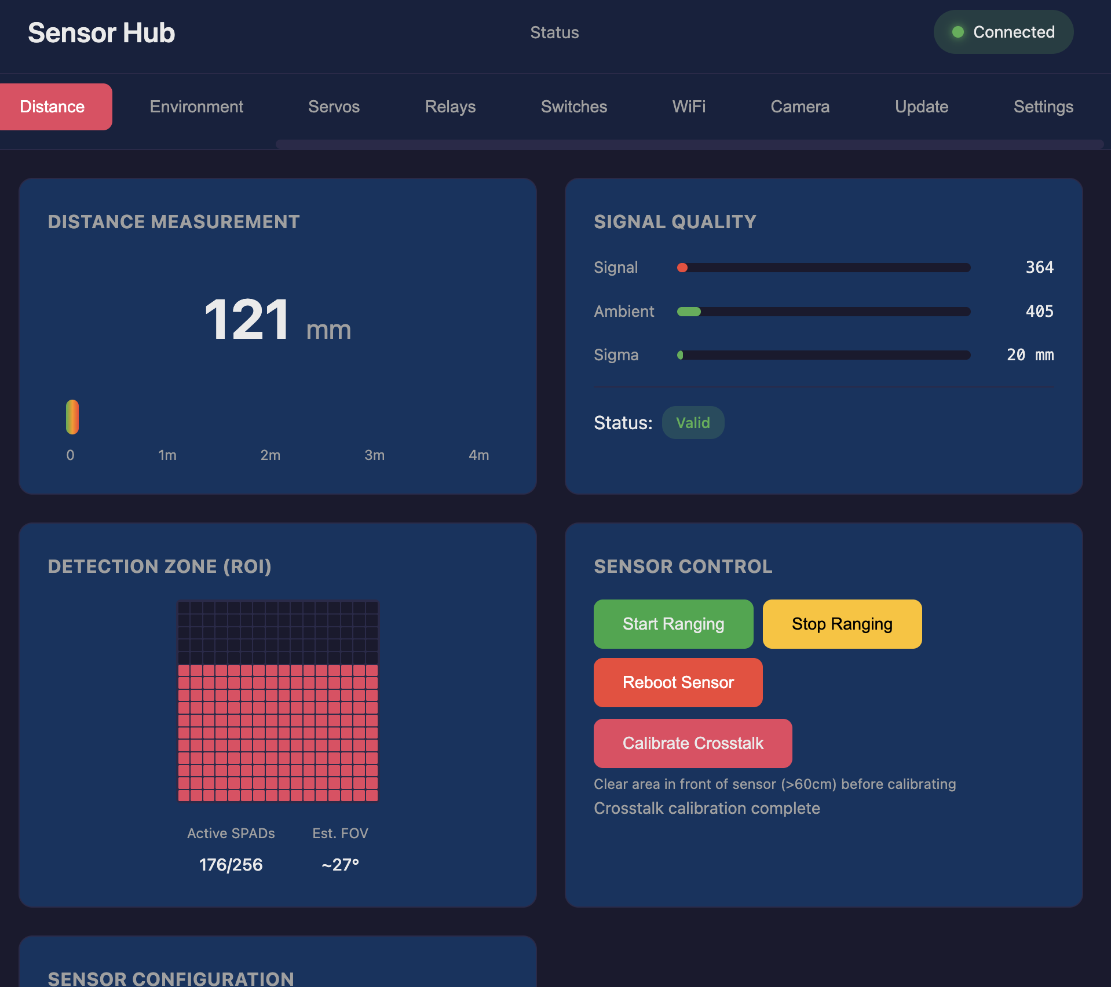This screenshot has width=1111, height=987.
Task: Click the Signal strength bar
Action: (823, 268)
